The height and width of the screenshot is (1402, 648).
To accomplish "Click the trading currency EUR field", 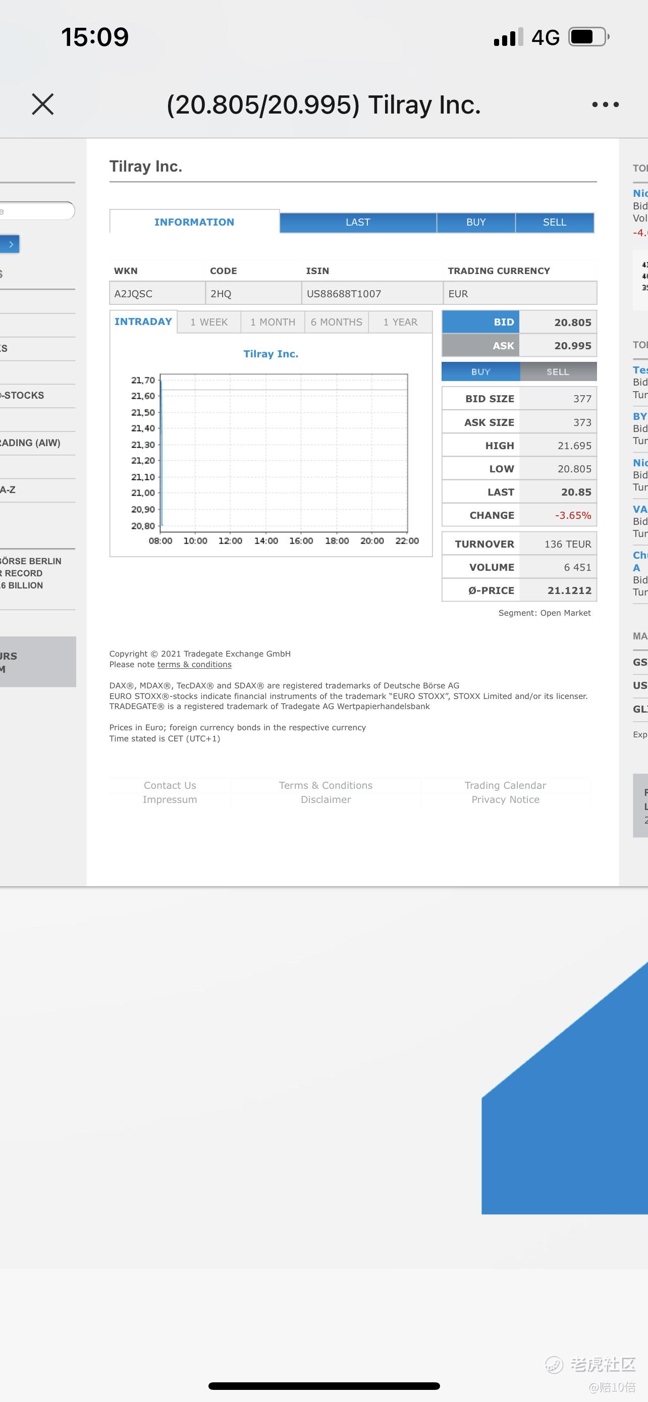I will point(520,293).
